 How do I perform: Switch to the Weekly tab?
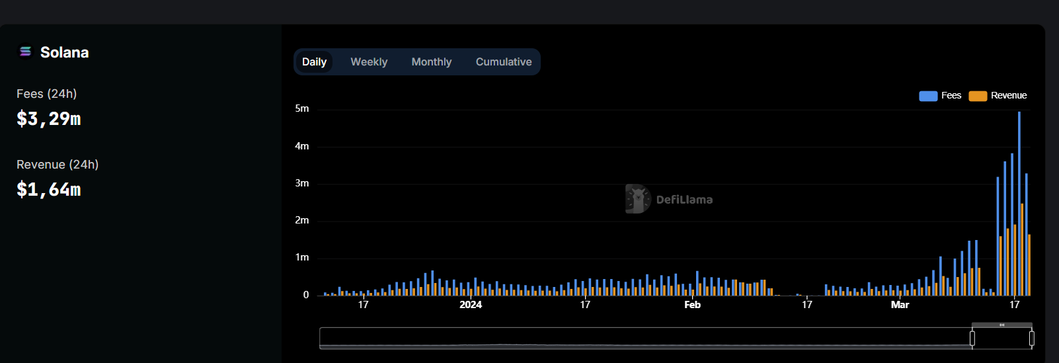point(369,61)
